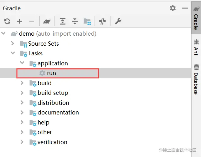Image resolution: width=201 pixels, height=157 pixels.
Task: Collapse the demo project node
Action: (x=3, y=33)
